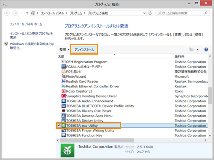Select Realtek Card Reader name text
This screenshot has height=160, width=214.
tap(82, 81)
